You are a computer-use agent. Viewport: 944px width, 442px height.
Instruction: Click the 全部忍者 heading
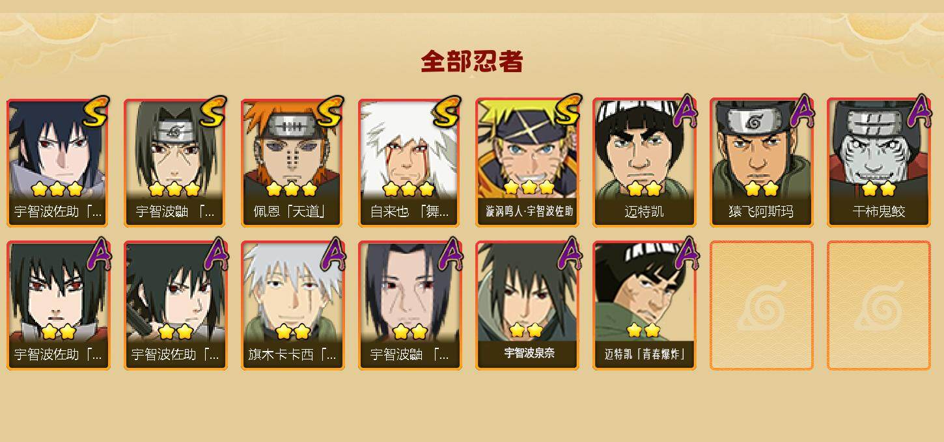(x=472, y=62)
